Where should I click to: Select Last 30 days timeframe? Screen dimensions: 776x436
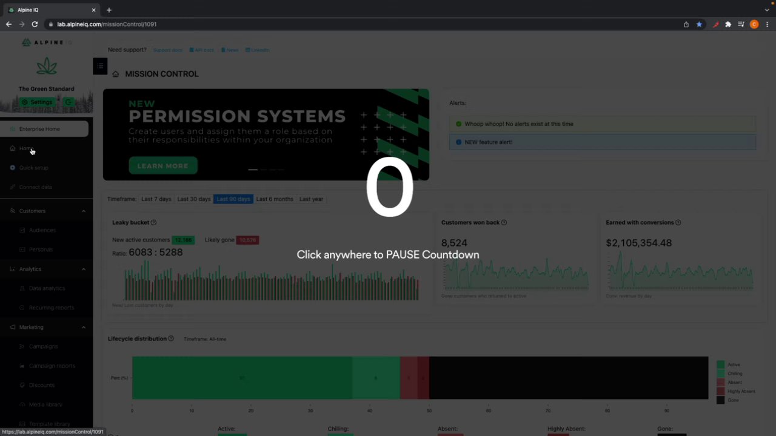(194, 199)
